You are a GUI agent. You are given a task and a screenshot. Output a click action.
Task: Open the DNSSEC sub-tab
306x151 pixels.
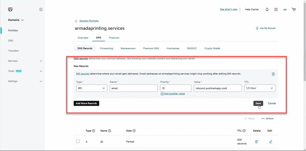coord(192,48)
